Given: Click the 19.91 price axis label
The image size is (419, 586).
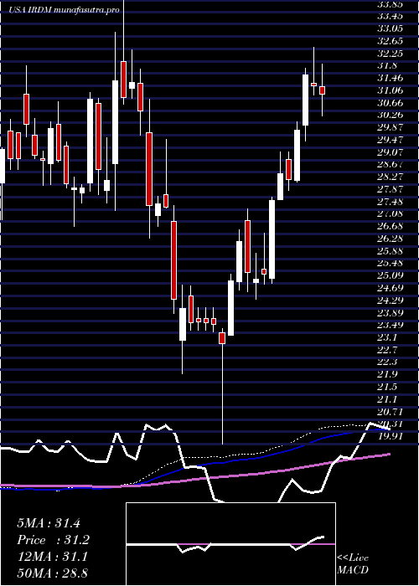Looking at the screenshot, I should (390, 436).
